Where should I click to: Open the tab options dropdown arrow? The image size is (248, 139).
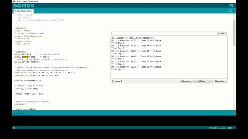[231, 11]
